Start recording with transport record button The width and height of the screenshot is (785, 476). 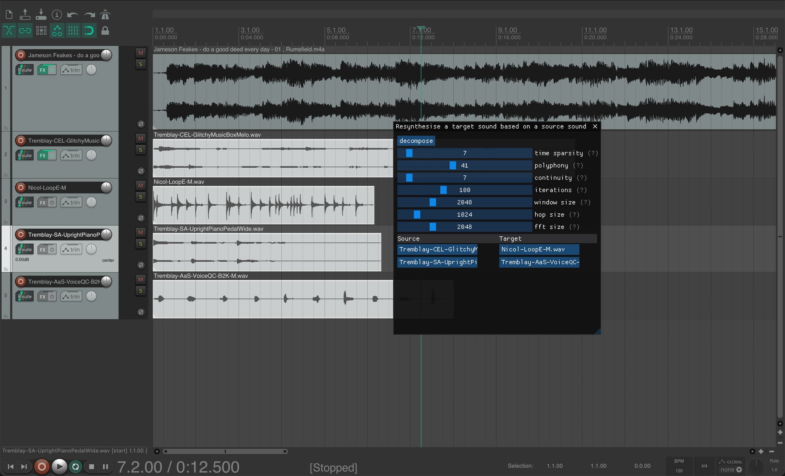(42, 467)
